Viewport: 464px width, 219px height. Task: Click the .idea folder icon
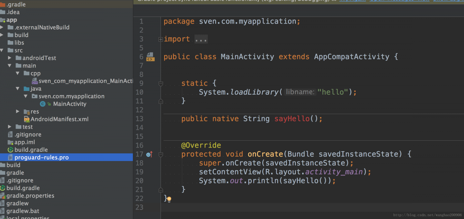click(x=3, y=12)
